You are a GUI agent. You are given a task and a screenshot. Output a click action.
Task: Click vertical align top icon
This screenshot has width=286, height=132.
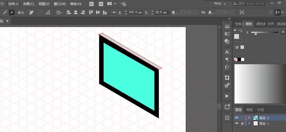click(x=91, y=12)
